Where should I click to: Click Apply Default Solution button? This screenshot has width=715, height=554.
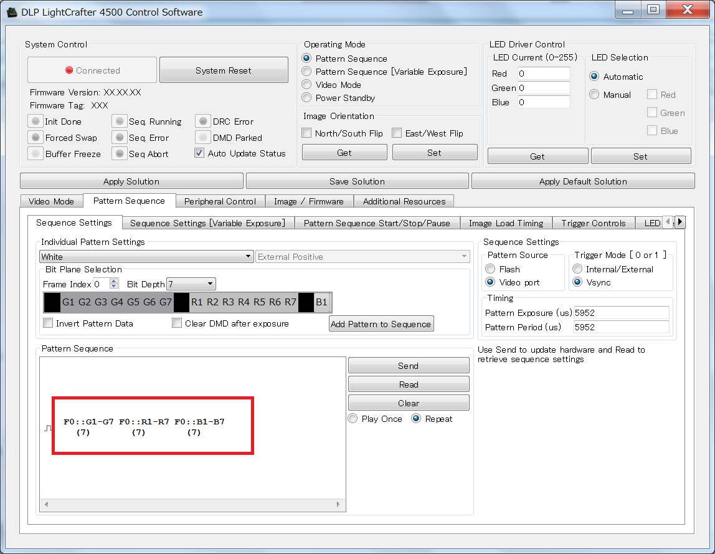tap(583, 181)
